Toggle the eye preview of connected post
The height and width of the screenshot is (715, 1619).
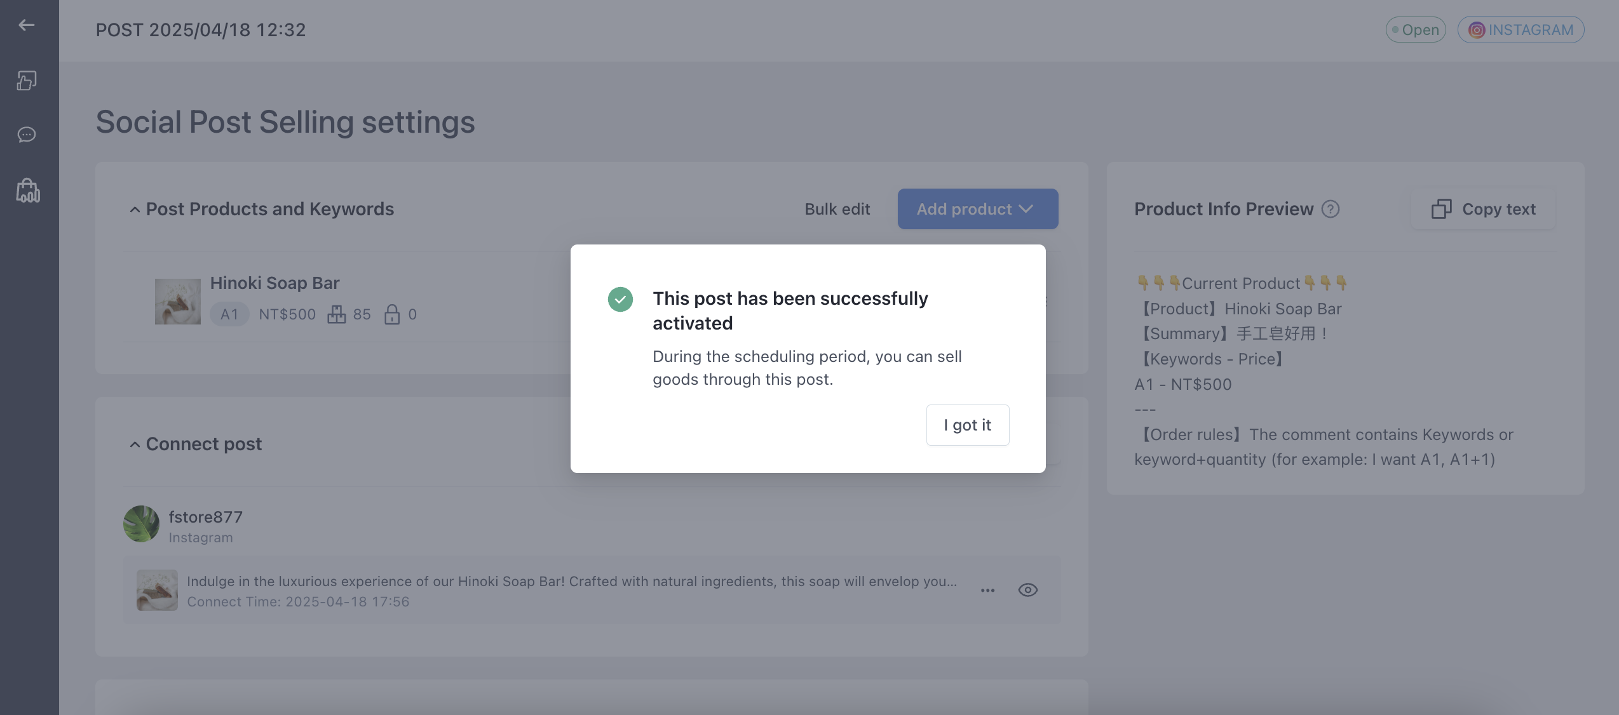pos(1028,590)
